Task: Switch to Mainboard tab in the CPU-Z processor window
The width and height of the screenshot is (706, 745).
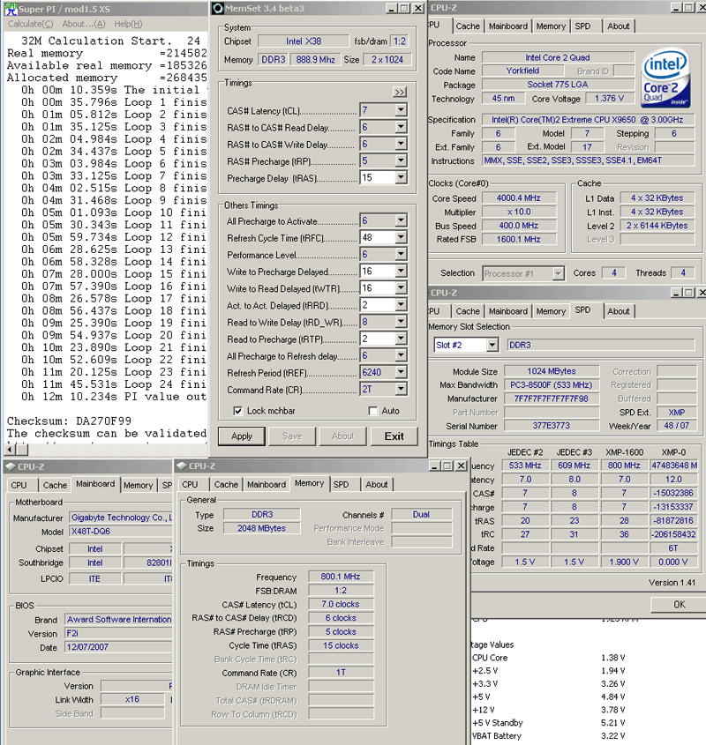Action: coord(508,26)
